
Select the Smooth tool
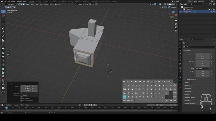point(3,77)
